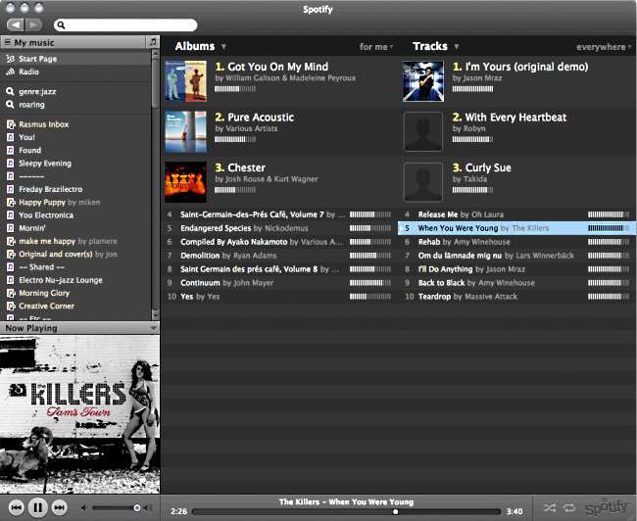Click the low volume speaker icon
The image size is (637, 521).
pyautogui.click(x=83, y=508)
